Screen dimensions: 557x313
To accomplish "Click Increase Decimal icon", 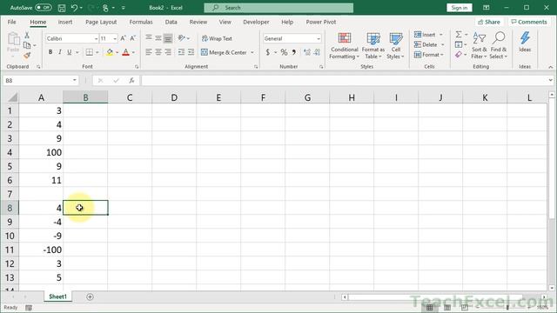I will pos(307,52).
